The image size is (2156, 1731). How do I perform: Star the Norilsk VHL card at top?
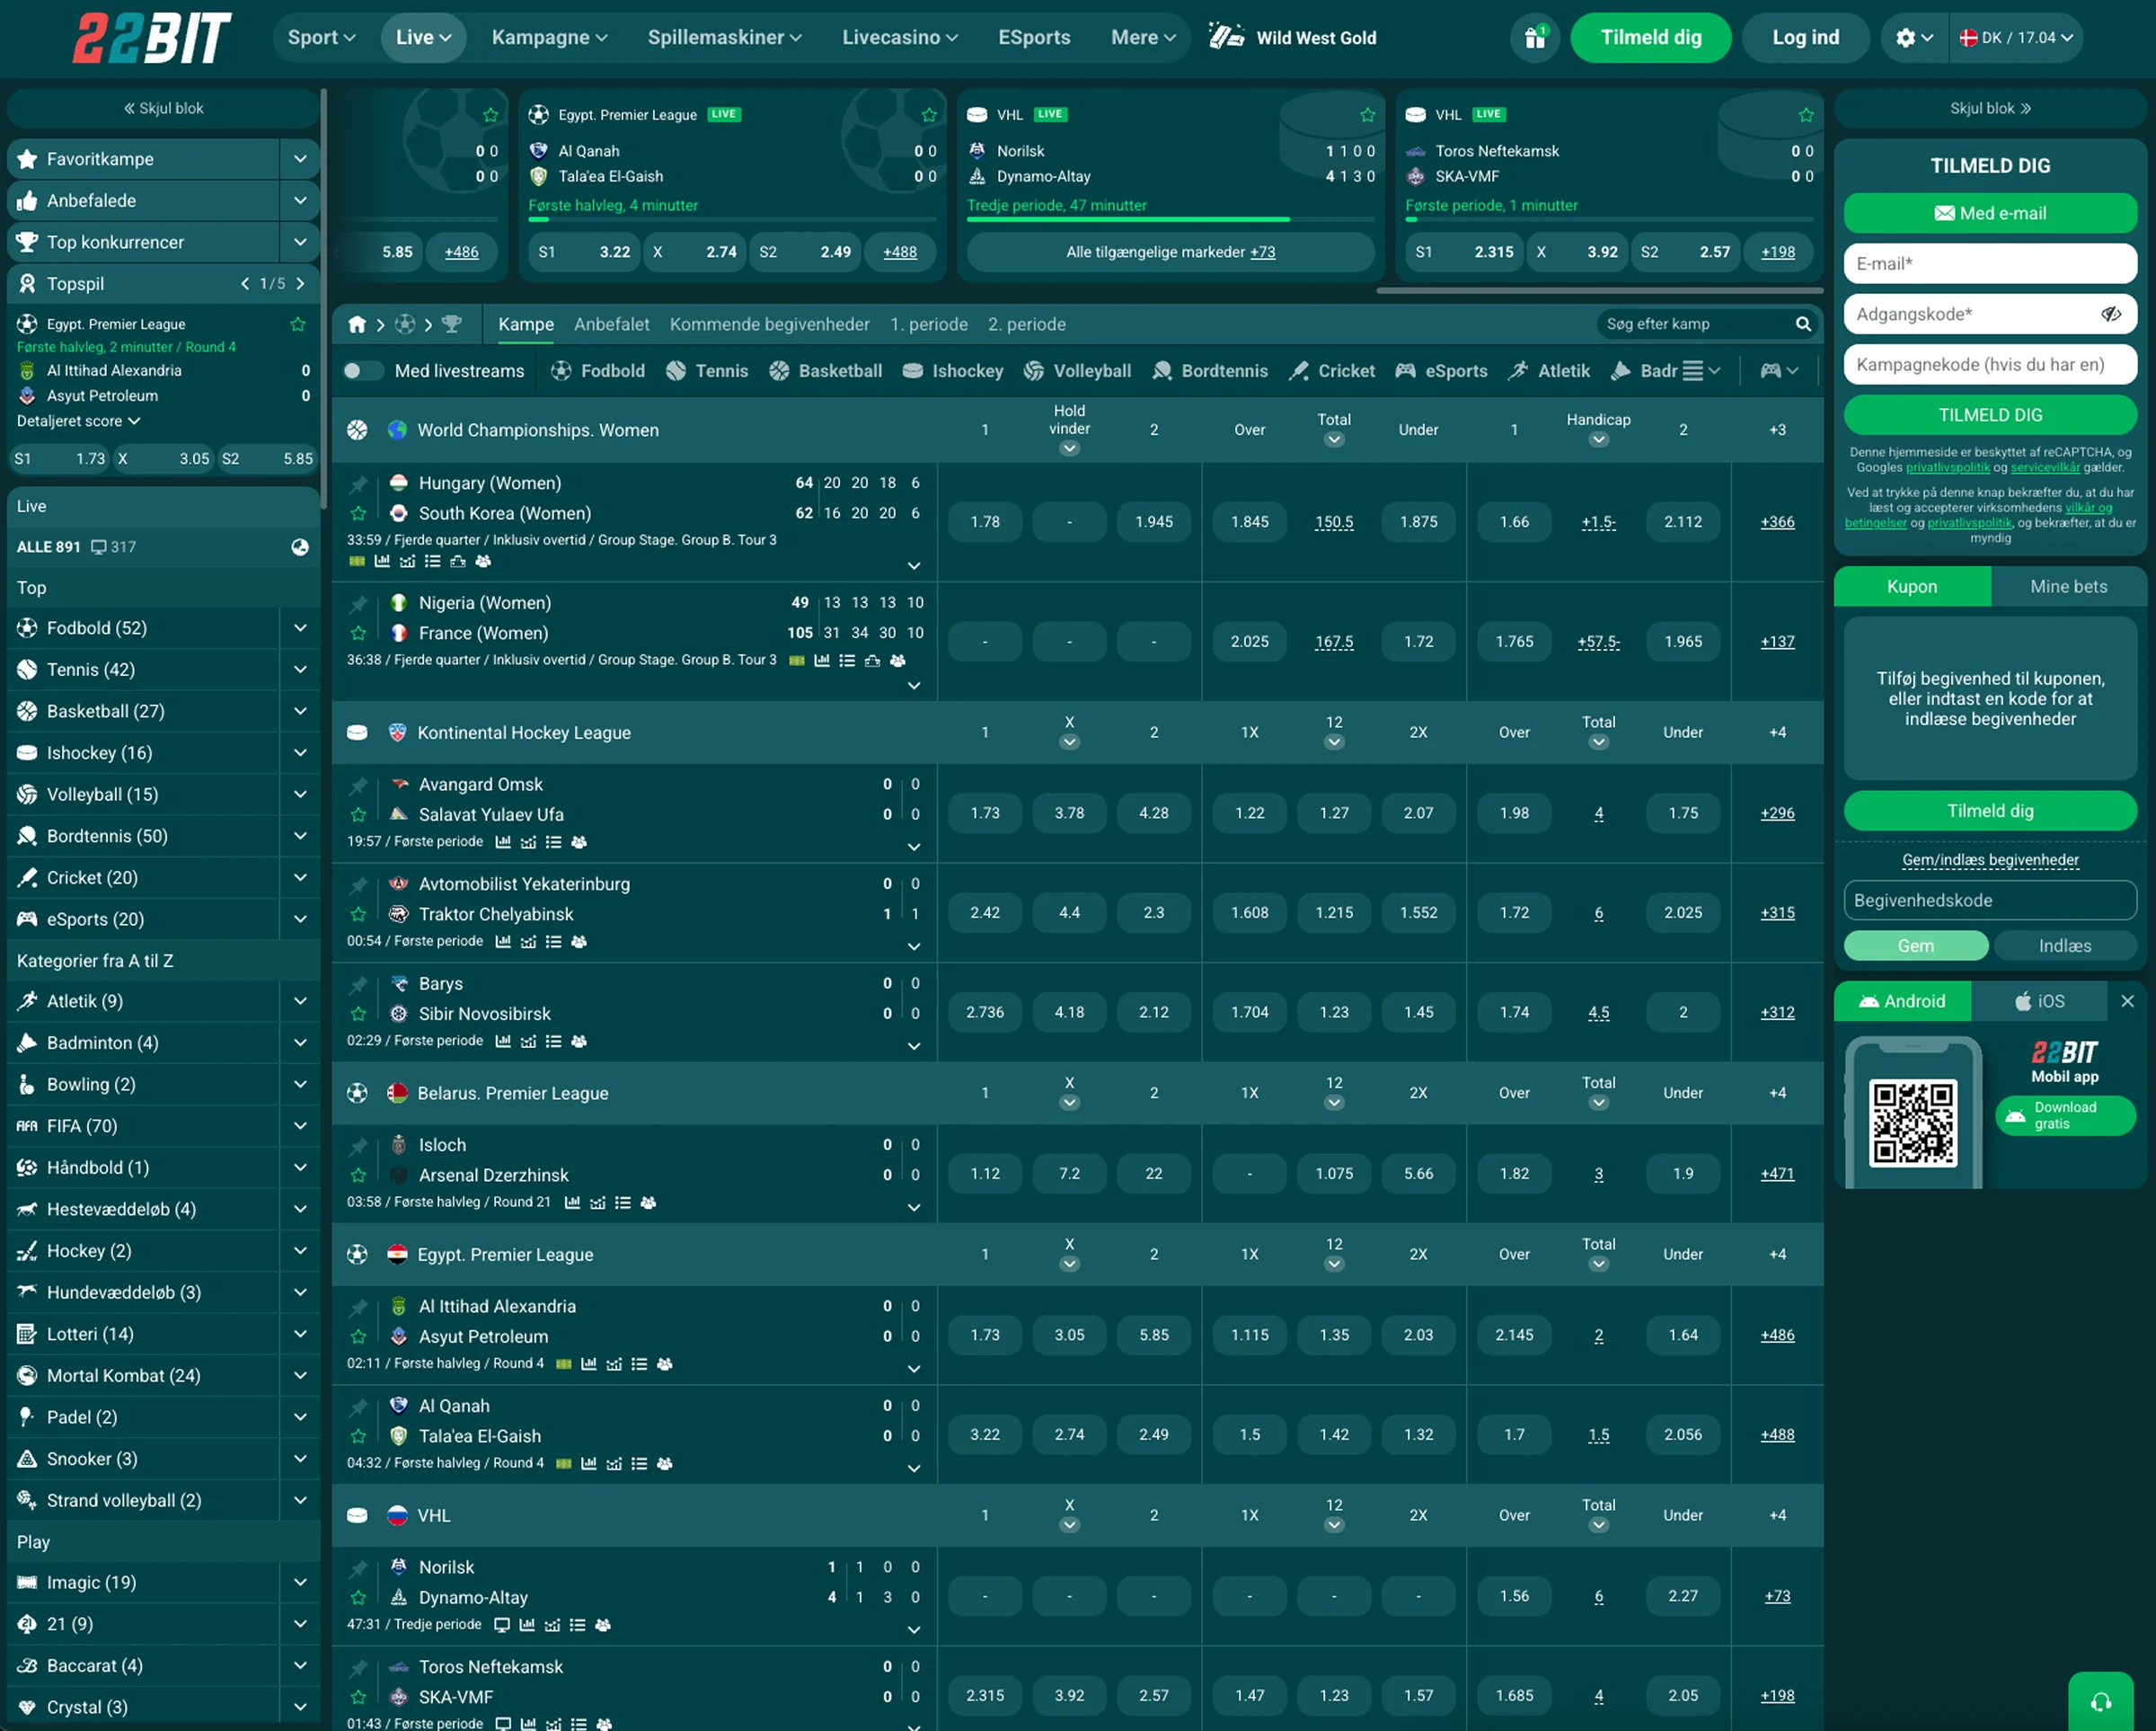1367,115
